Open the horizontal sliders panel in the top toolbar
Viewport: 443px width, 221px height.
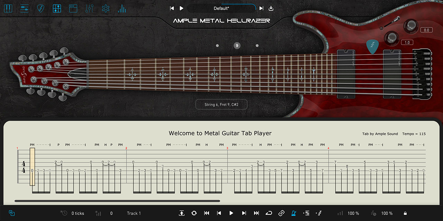point(24,8)
